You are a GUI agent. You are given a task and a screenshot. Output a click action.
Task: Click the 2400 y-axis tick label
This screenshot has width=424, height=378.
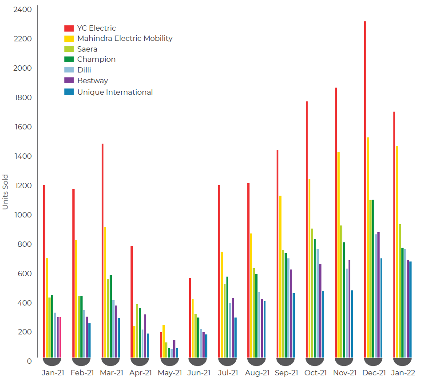tap(23, 9)
